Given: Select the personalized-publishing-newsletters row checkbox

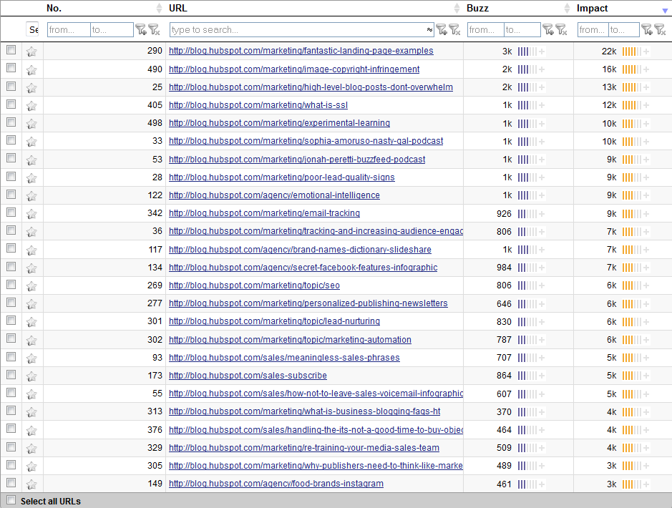Looking at the screenshot, I should pos(11,303).
